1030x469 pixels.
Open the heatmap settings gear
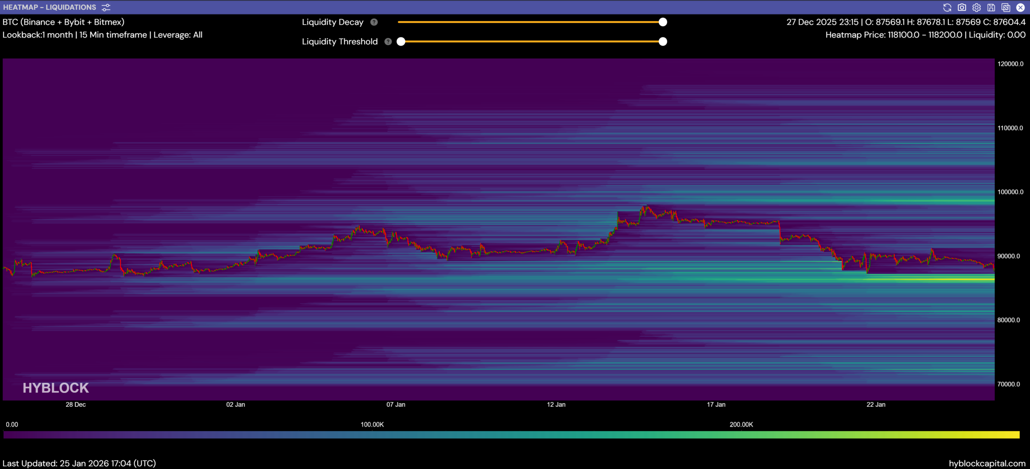point(976,7)
